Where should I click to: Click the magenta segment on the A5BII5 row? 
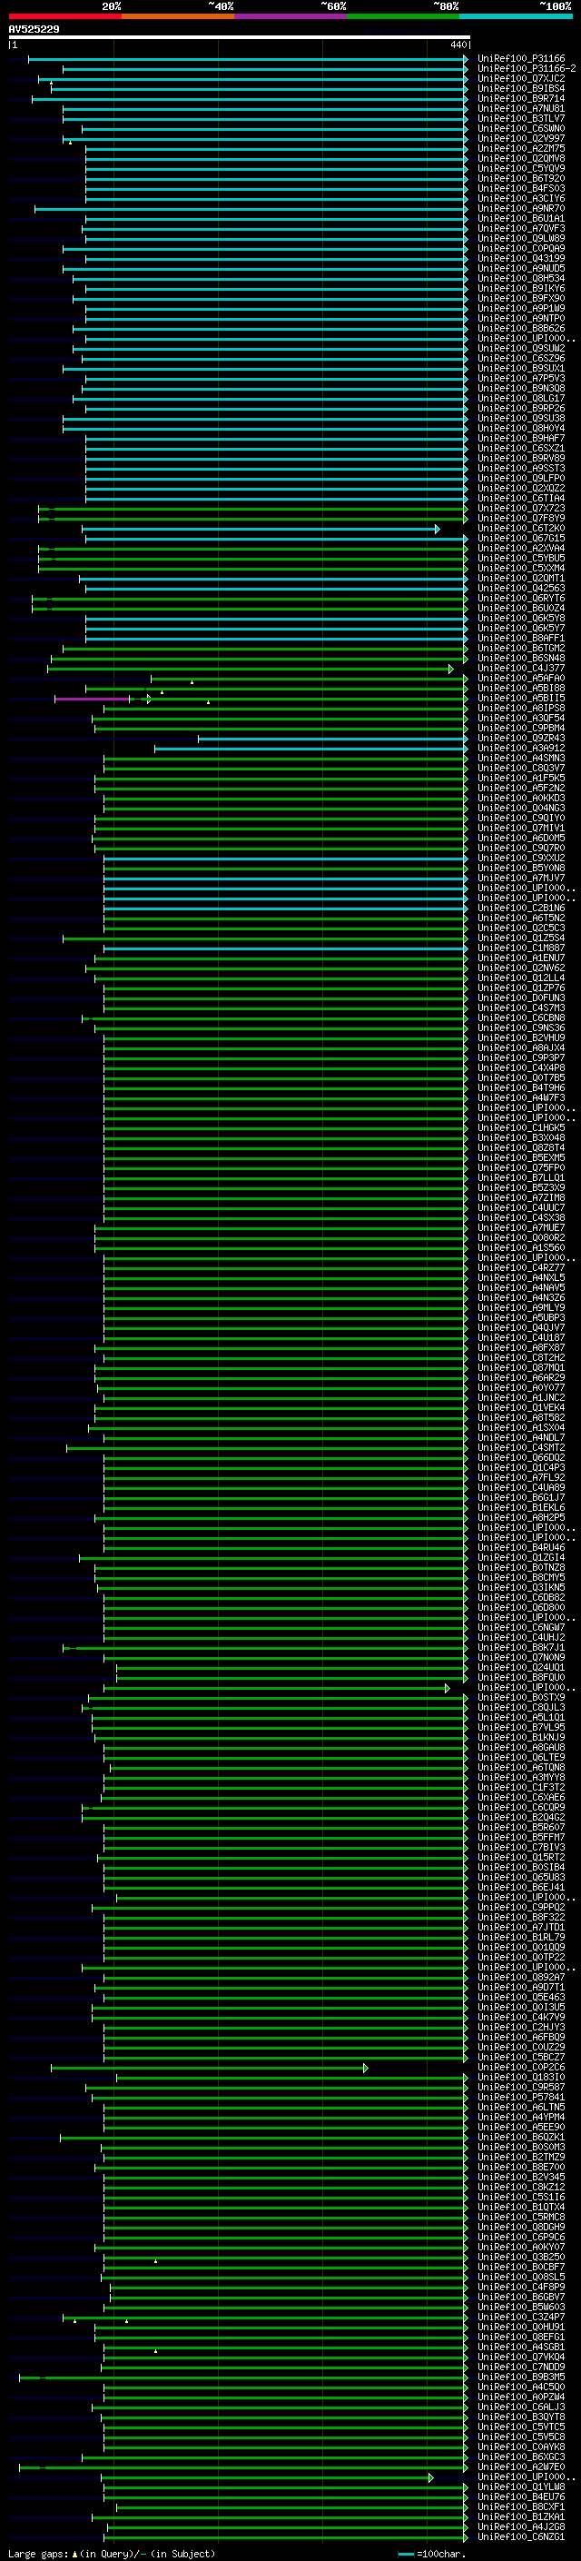93,699
